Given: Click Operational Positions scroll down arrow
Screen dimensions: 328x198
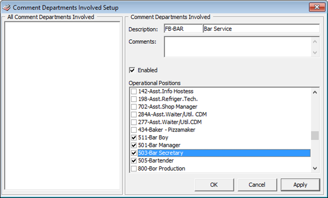Looking at the screenshot, I should click(x=315, y=168).
